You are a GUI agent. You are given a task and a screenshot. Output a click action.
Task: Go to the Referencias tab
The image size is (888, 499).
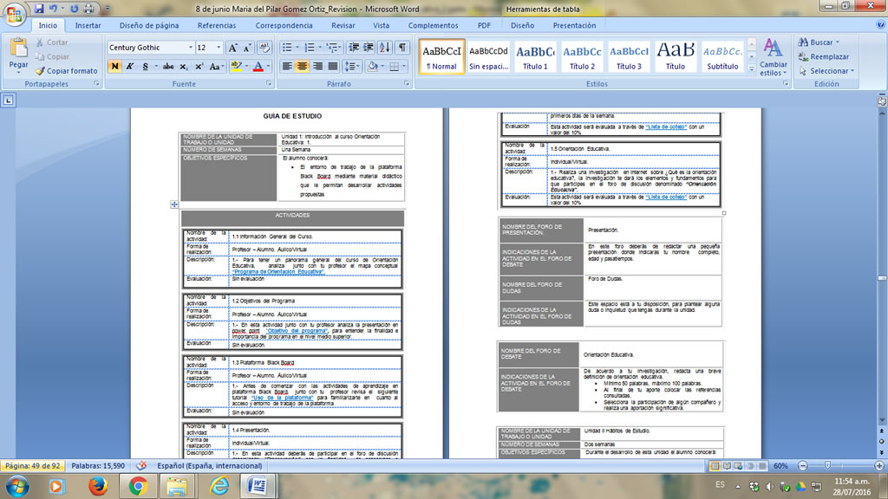[216, 25]
